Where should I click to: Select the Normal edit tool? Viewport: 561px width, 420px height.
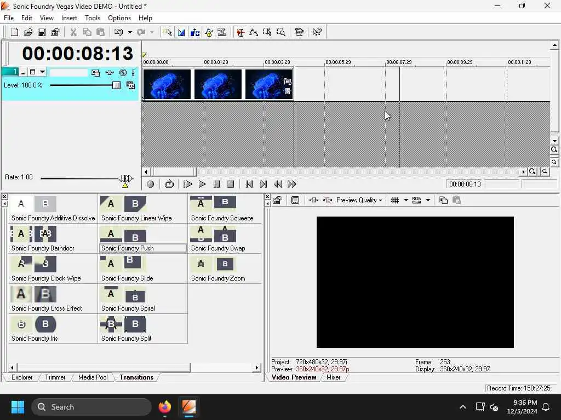241,32
